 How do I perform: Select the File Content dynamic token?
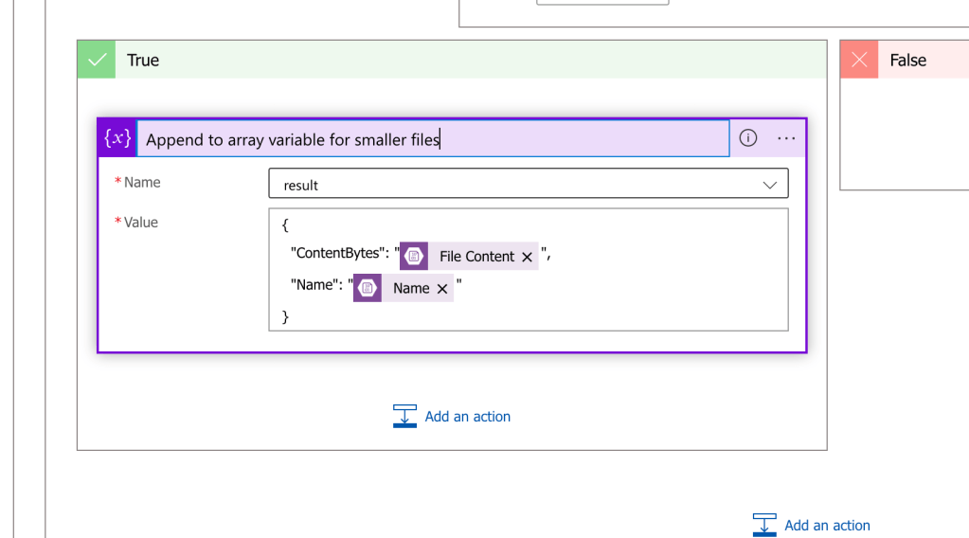[469, 256]
